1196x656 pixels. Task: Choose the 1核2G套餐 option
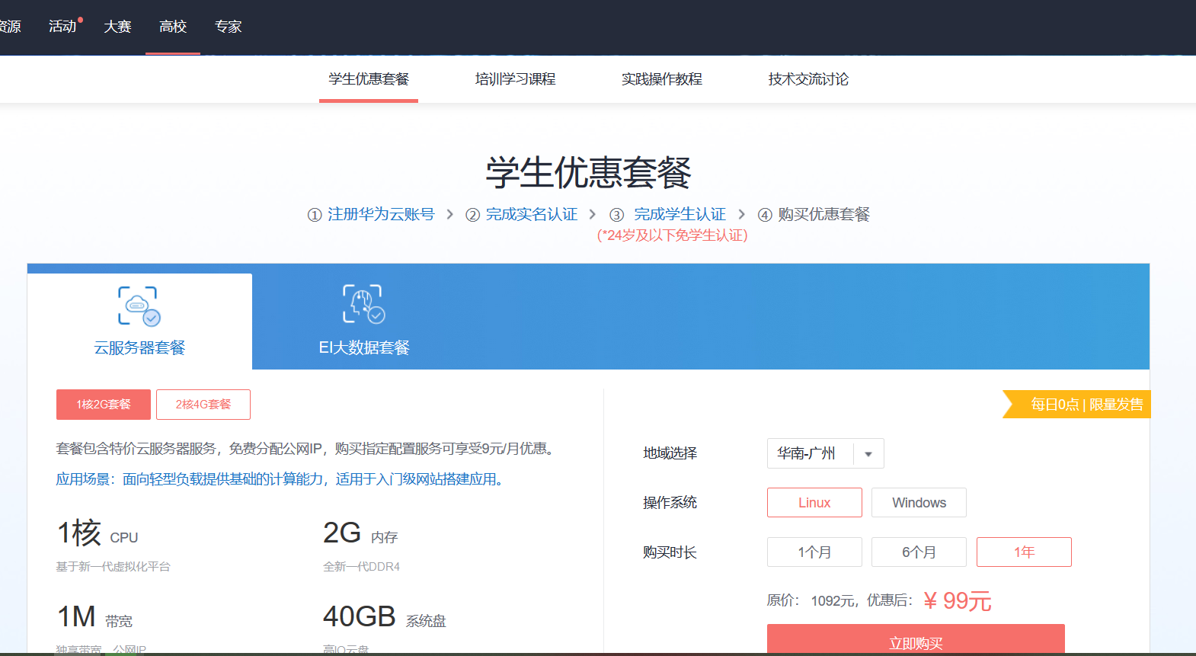click(x=104, y=405)
